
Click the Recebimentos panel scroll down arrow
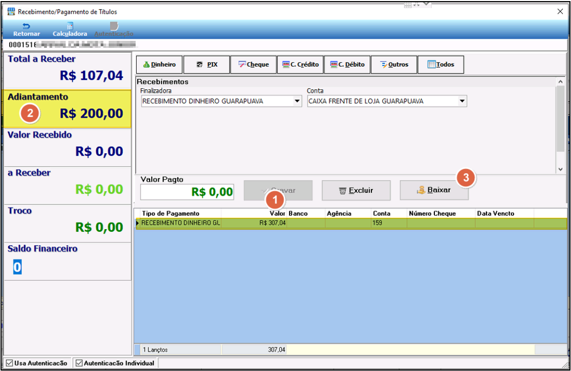coord(560,169)
